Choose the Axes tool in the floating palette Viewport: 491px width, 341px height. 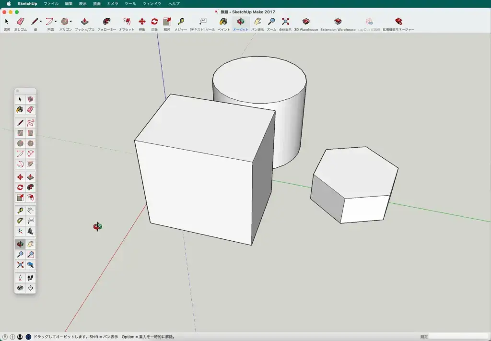click(x=20, y=231)
